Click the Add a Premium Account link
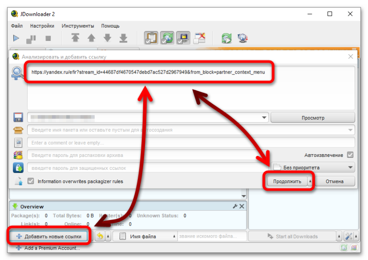Image resolution: width=368 pixels, height=260 pixels. click(x=48, y=248)
